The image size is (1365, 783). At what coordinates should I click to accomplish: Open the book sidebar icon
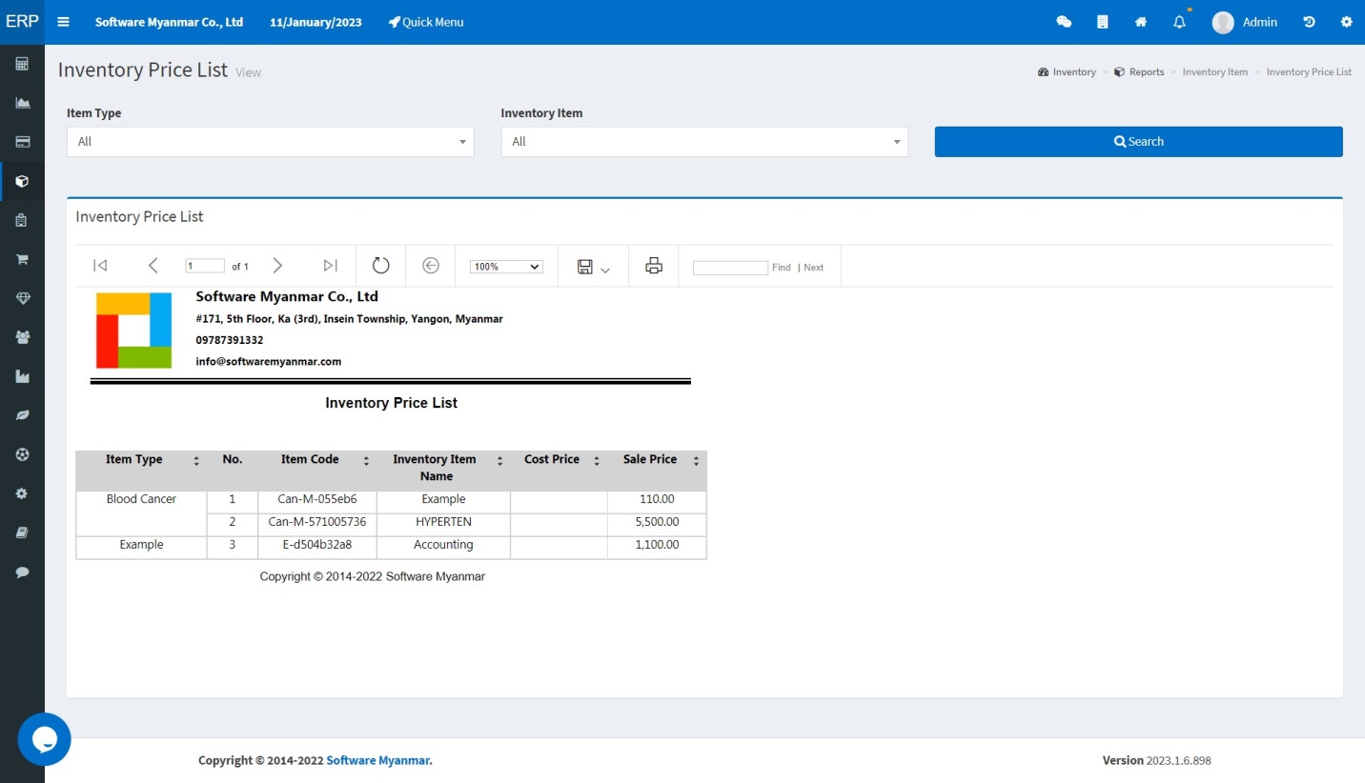pyautogui.click(x=22, y=532)
